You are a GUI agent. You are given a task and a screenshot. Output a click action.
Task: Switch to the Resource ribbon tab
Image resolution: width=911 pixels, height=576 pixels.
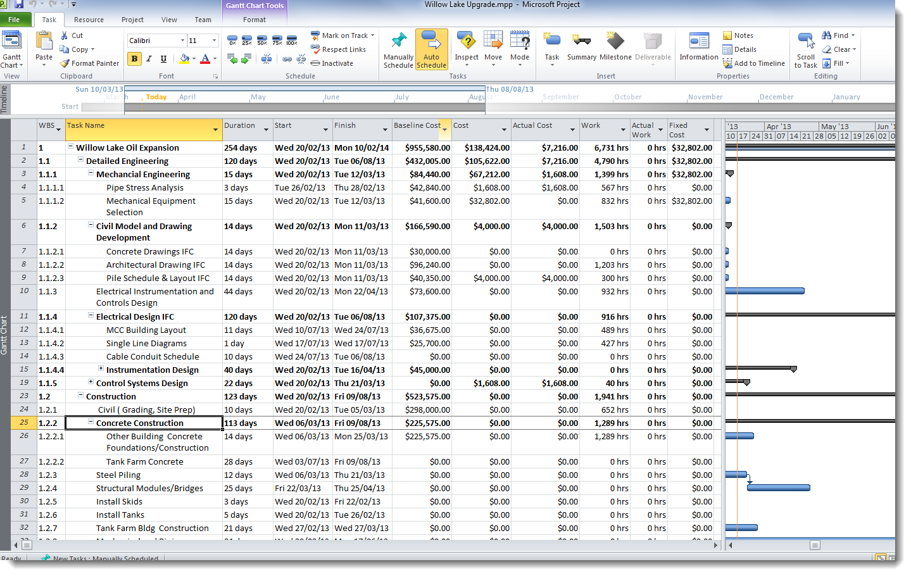pos(89,20)
